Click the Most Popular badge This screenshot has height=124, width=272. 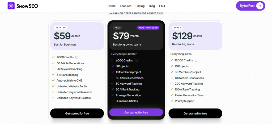[x=148, y=28]
